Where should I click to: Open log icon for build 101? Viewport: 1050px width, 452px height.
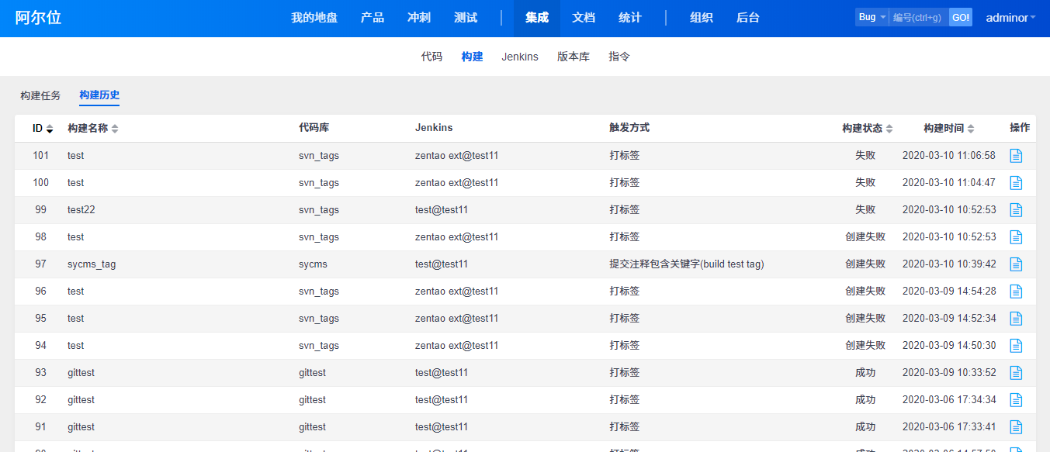pyautogui.click(x=1016, y=156)
